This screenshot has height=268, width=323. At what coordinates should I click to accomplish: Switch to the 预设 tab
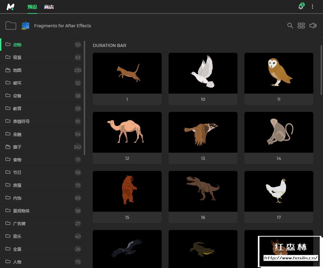coord(32,7)
